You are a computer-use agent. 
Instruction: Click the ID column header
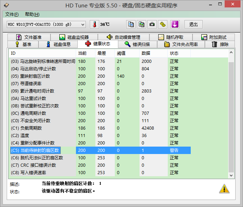(x=42, y=53)
